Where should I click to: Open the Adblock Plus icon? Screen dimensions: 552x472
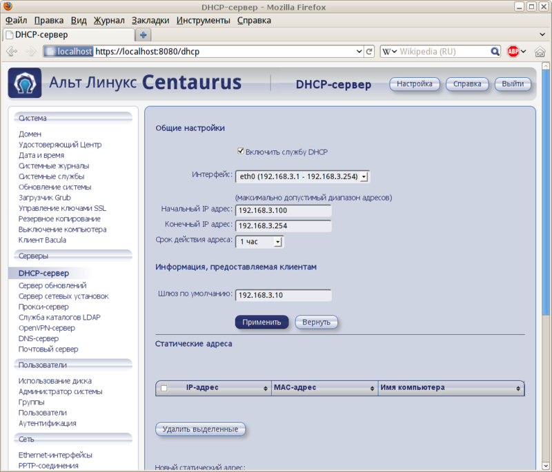coord(513,52)
